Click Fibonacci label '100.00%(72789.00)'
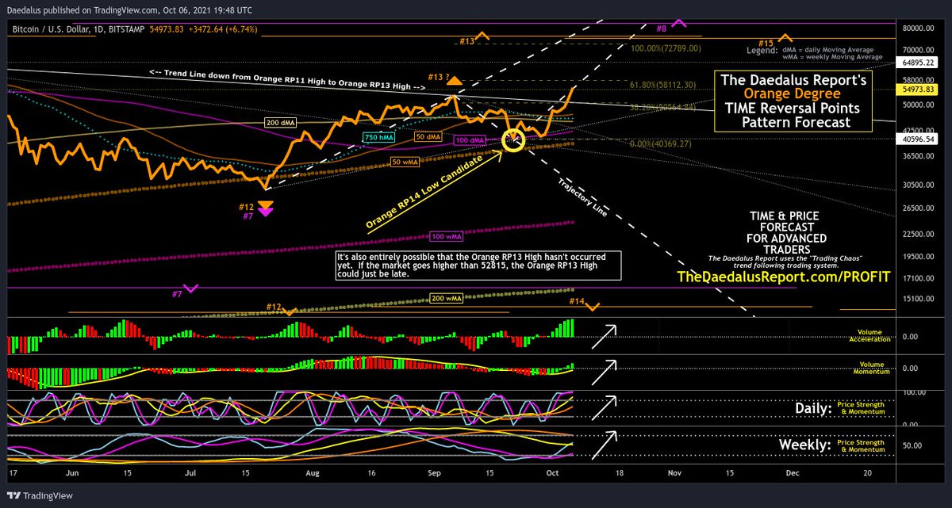Screen dimensions: 952x508 click(x=665, y=48)
